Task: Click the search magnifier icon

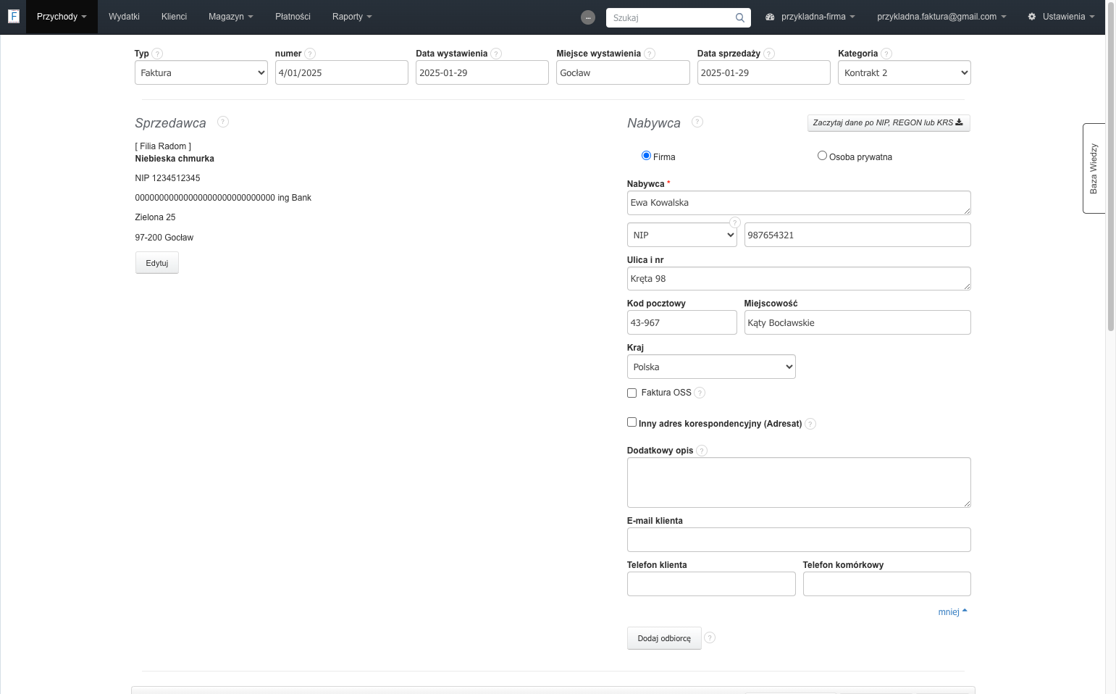Action: point(739,17)
